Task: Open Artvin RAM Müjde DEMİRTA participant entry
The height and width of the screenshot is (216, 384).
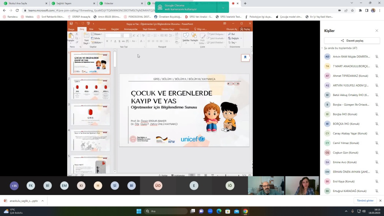Action: coord(351,57)
